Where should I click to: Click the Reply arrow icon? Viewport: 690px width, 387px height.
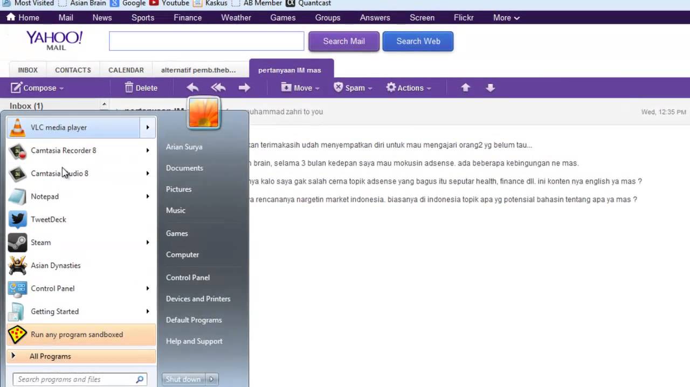click(192, 88)
